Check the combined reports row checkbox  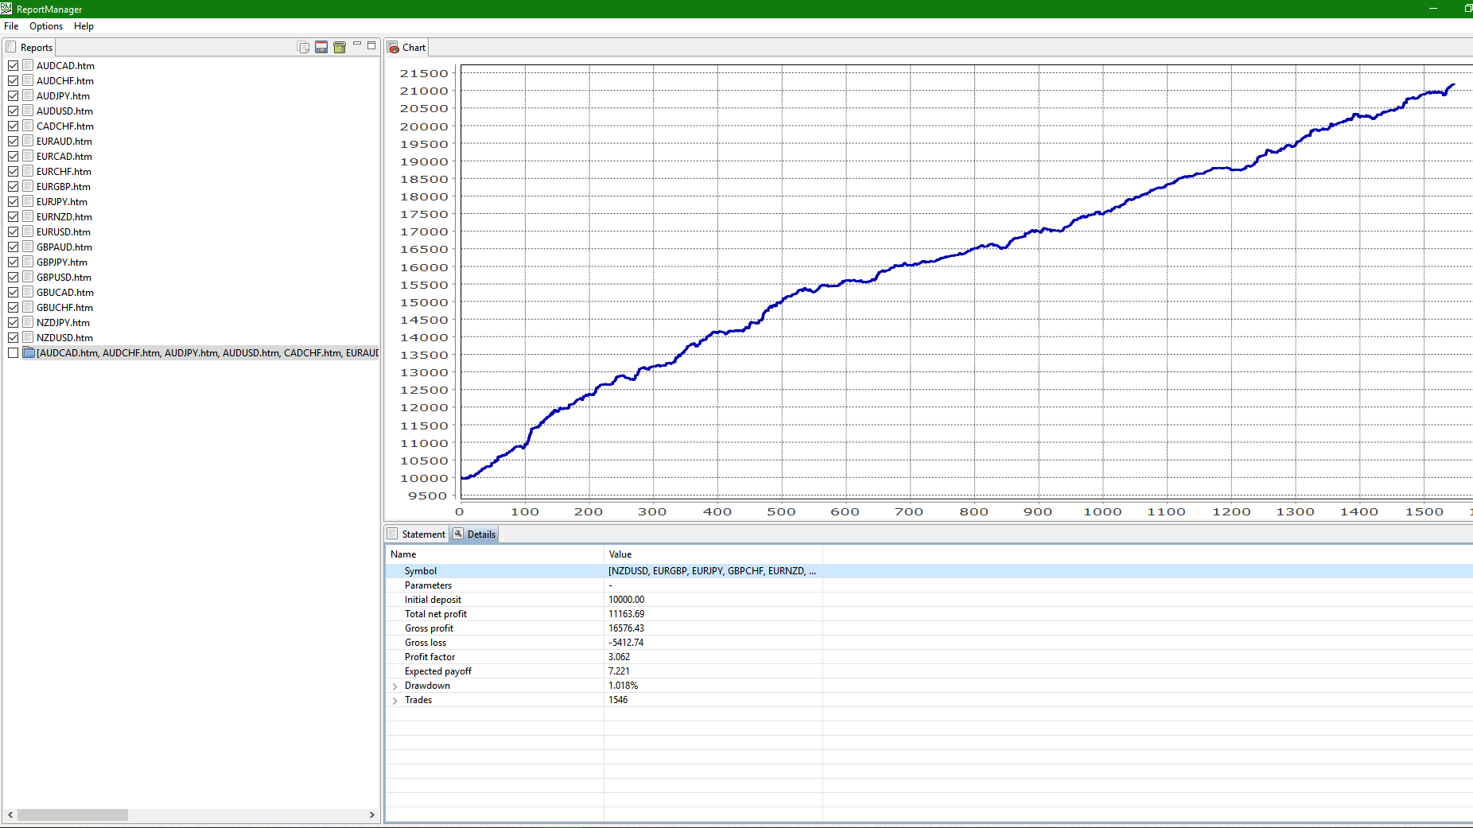(x=13, y=352)
